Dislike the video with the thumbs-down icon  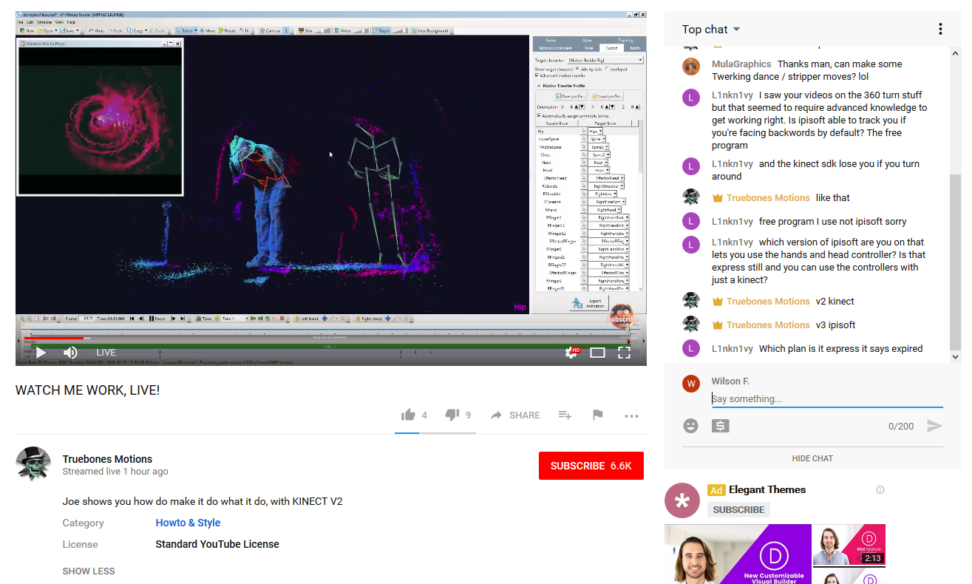(452, 415)
